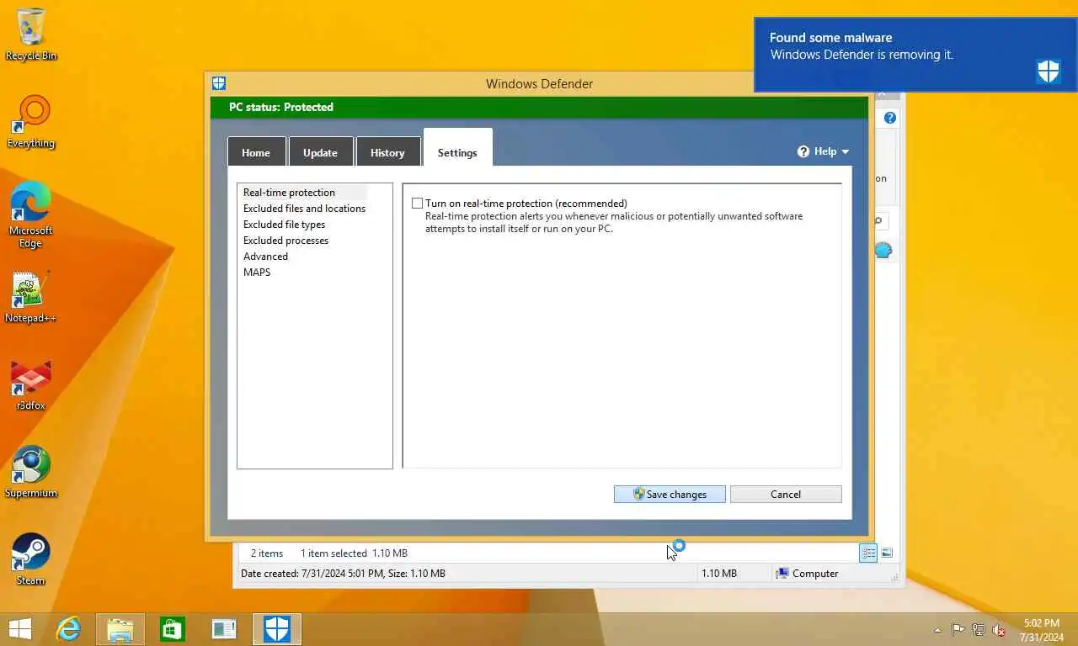
Task: Switch File Explorer to large icons view
Action: (887, 553)
